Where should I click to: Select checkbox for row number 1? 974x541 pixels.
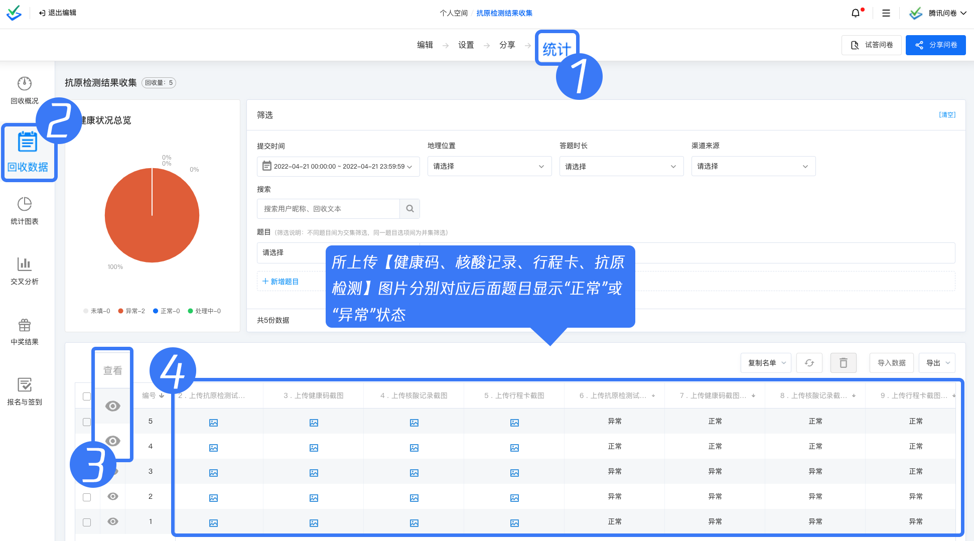coord(87,522)
